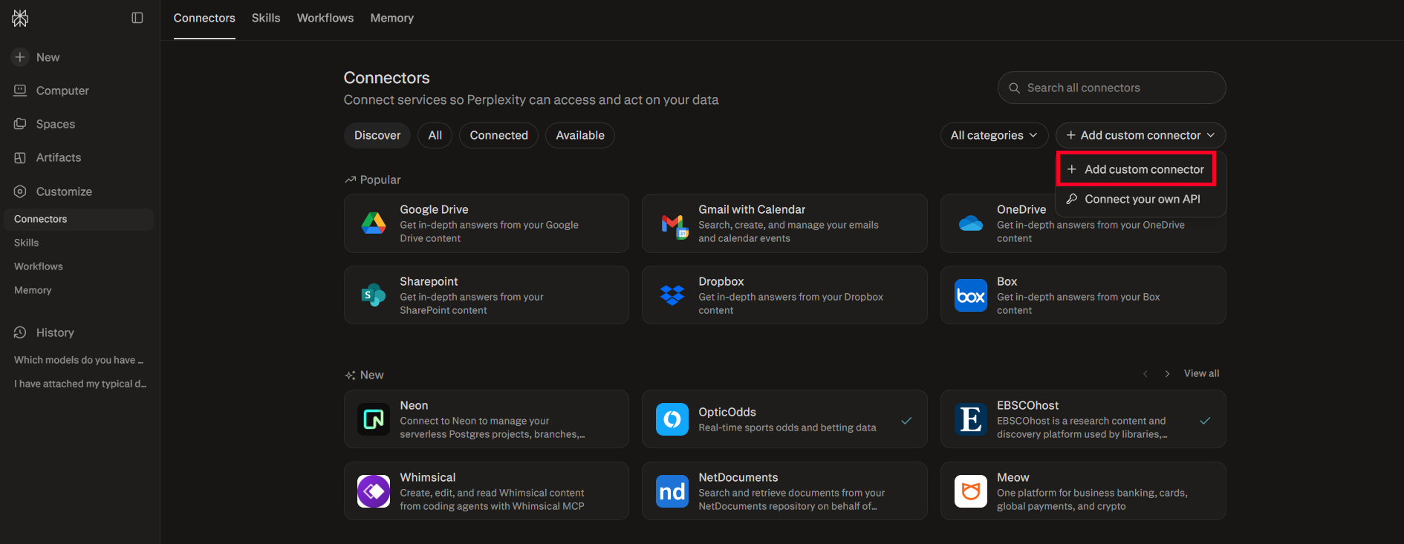The height and width of the screenshot is (544, 1404).
Task: Focus the Search all connectors field
Action: click(1111, 88)
